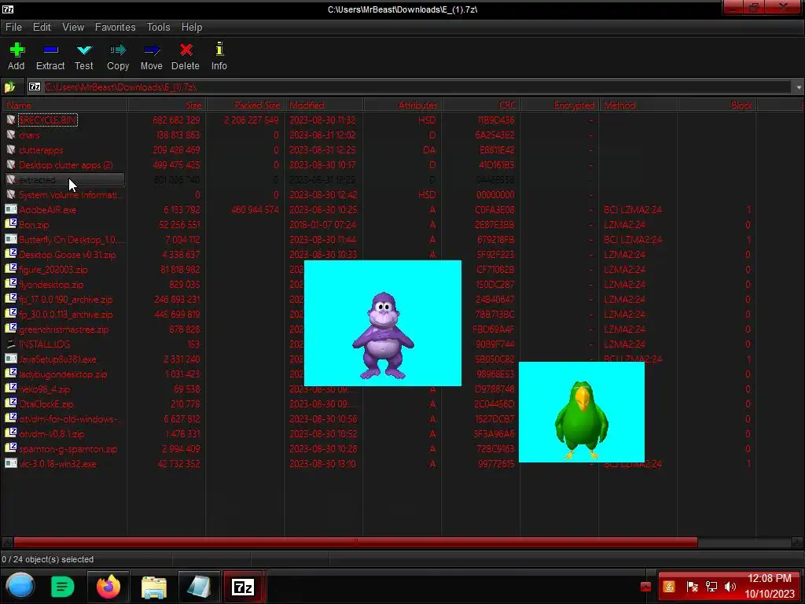Image resolution: width=805 pixels, height=604 pixels.
Task: Select the INSTALL.LOG file icon
Action: coord(11,344)
